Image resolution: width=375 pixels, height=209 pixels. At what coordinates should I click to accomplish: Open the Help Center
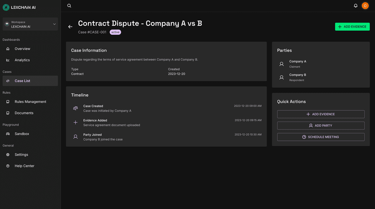[x=30, y=166]
